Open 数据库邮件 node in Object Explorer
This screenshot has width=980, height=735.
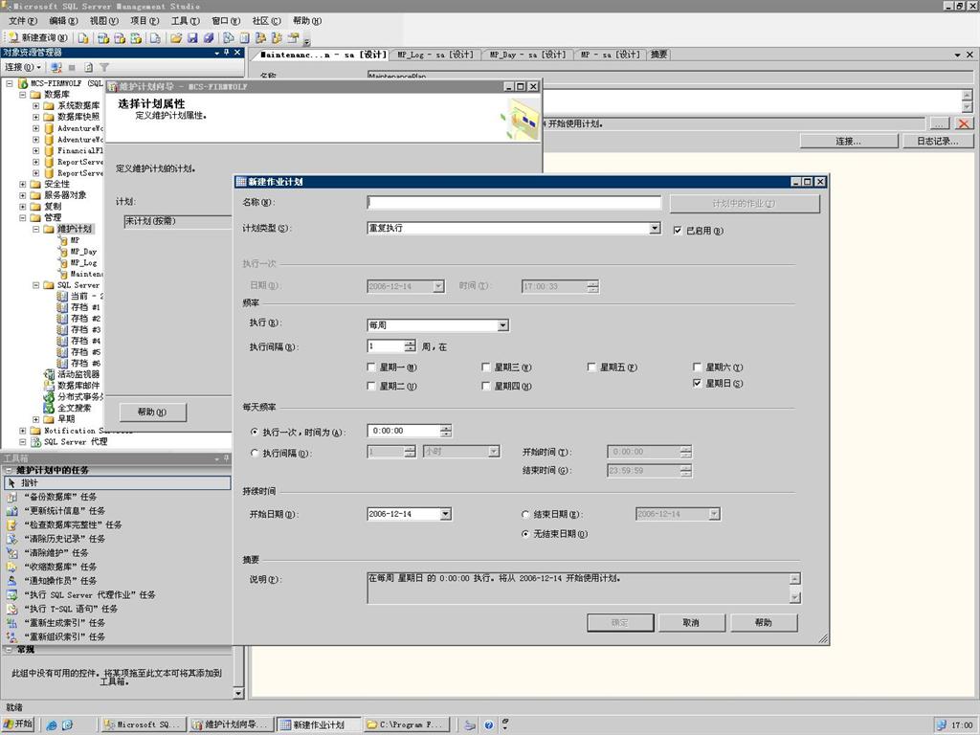tap(78, 386)
